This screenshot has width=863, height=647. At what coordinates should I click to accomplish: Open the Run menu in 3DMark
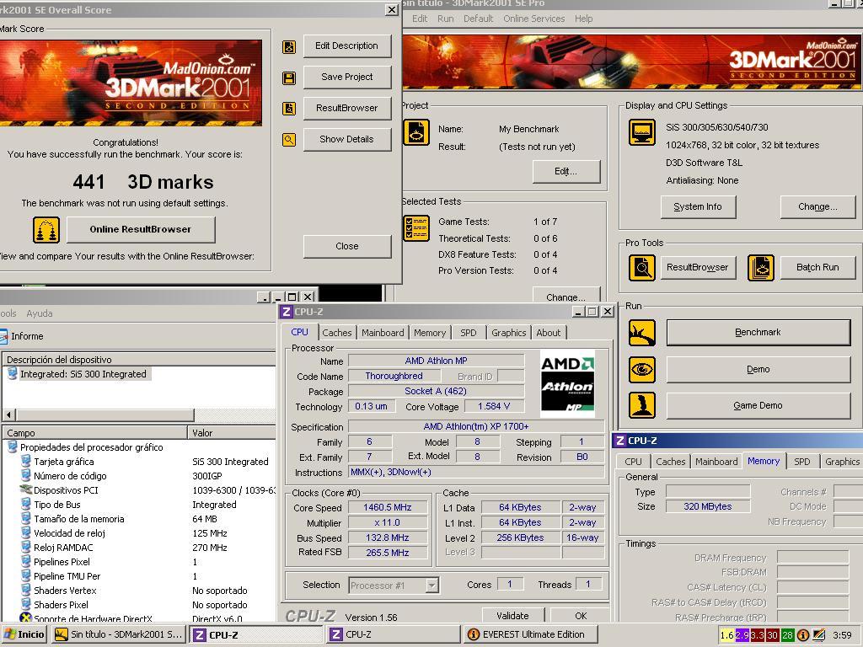click(x=446, y=19)
